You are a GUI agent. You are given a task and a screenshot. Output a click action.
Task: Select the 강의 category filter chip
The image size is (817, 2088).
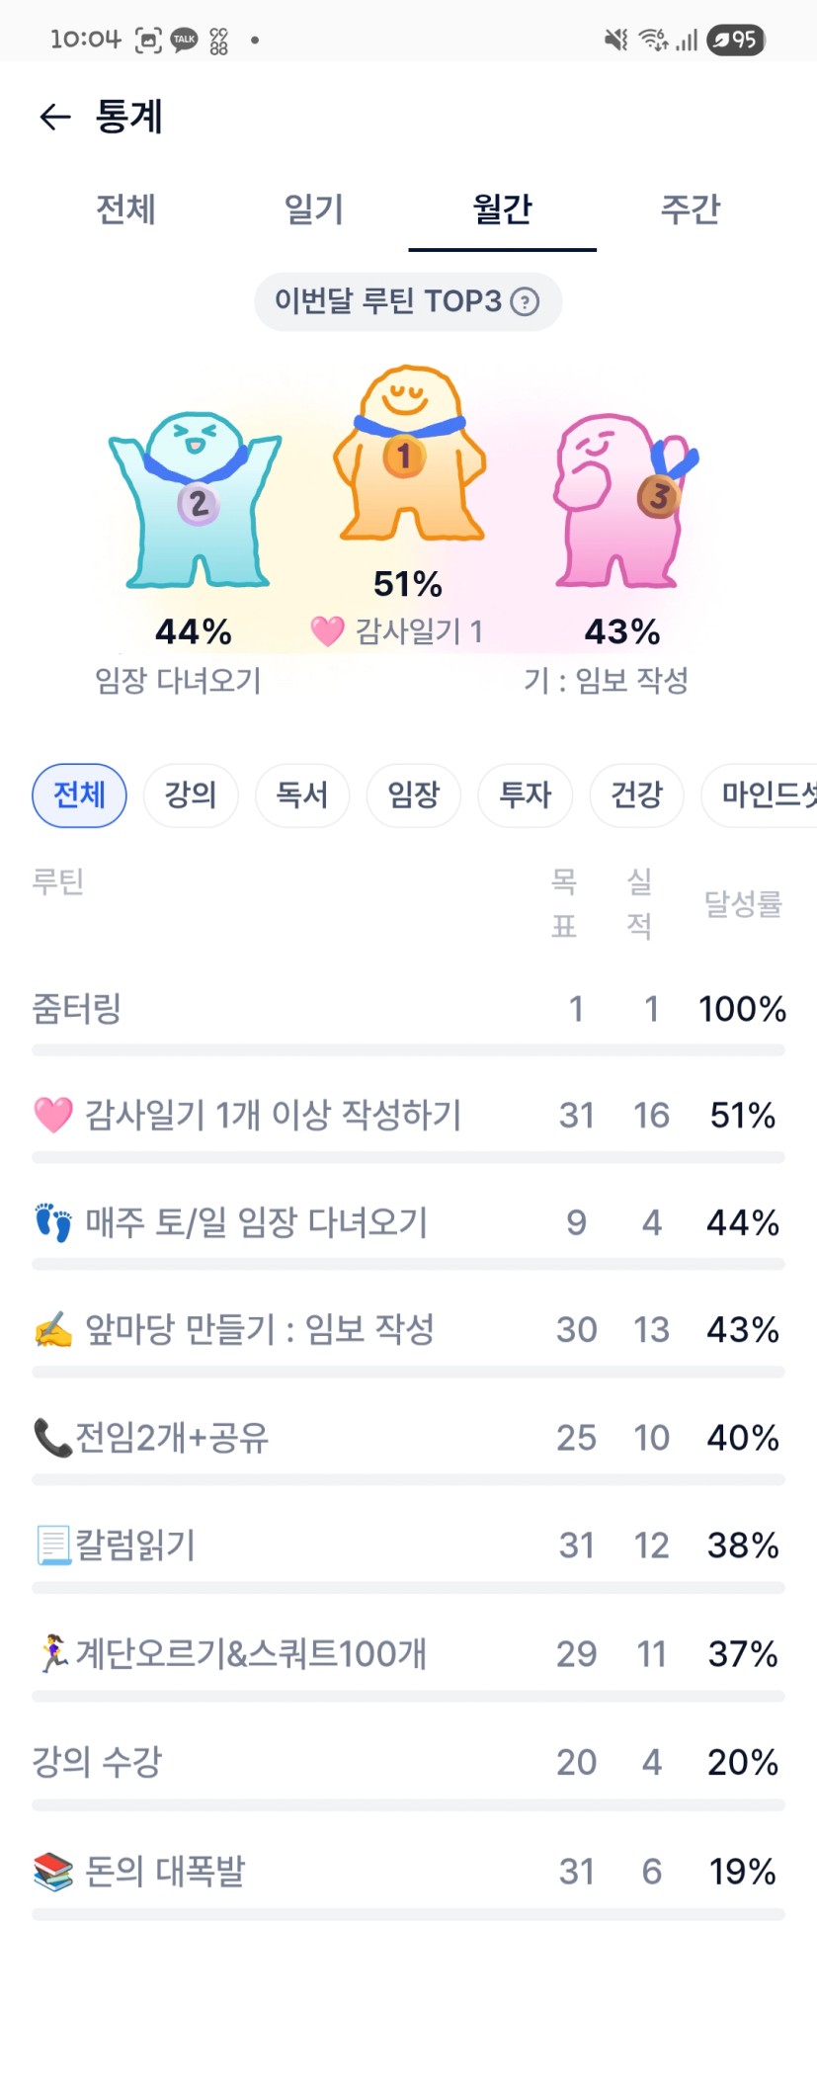click(191, 794)
